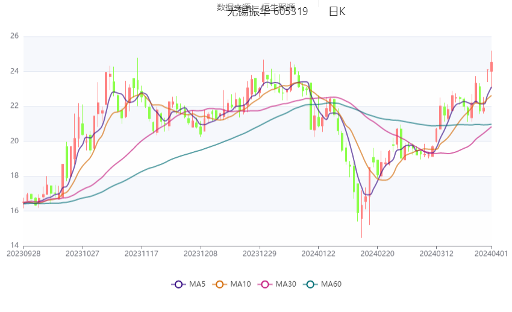Click the MA10 orange legend marker icon

(x=219, y=284)
